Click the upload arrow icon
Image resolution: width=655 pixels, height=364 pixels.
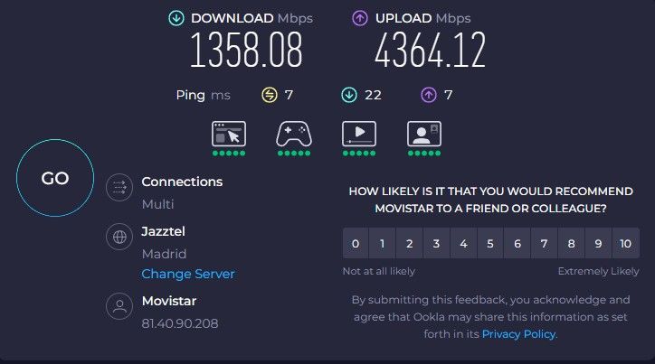pos(359,18)
